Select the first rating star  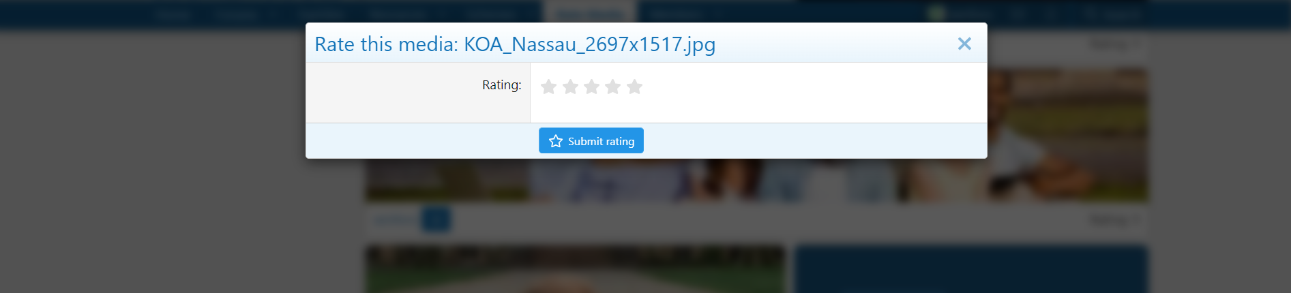point(549,87)
